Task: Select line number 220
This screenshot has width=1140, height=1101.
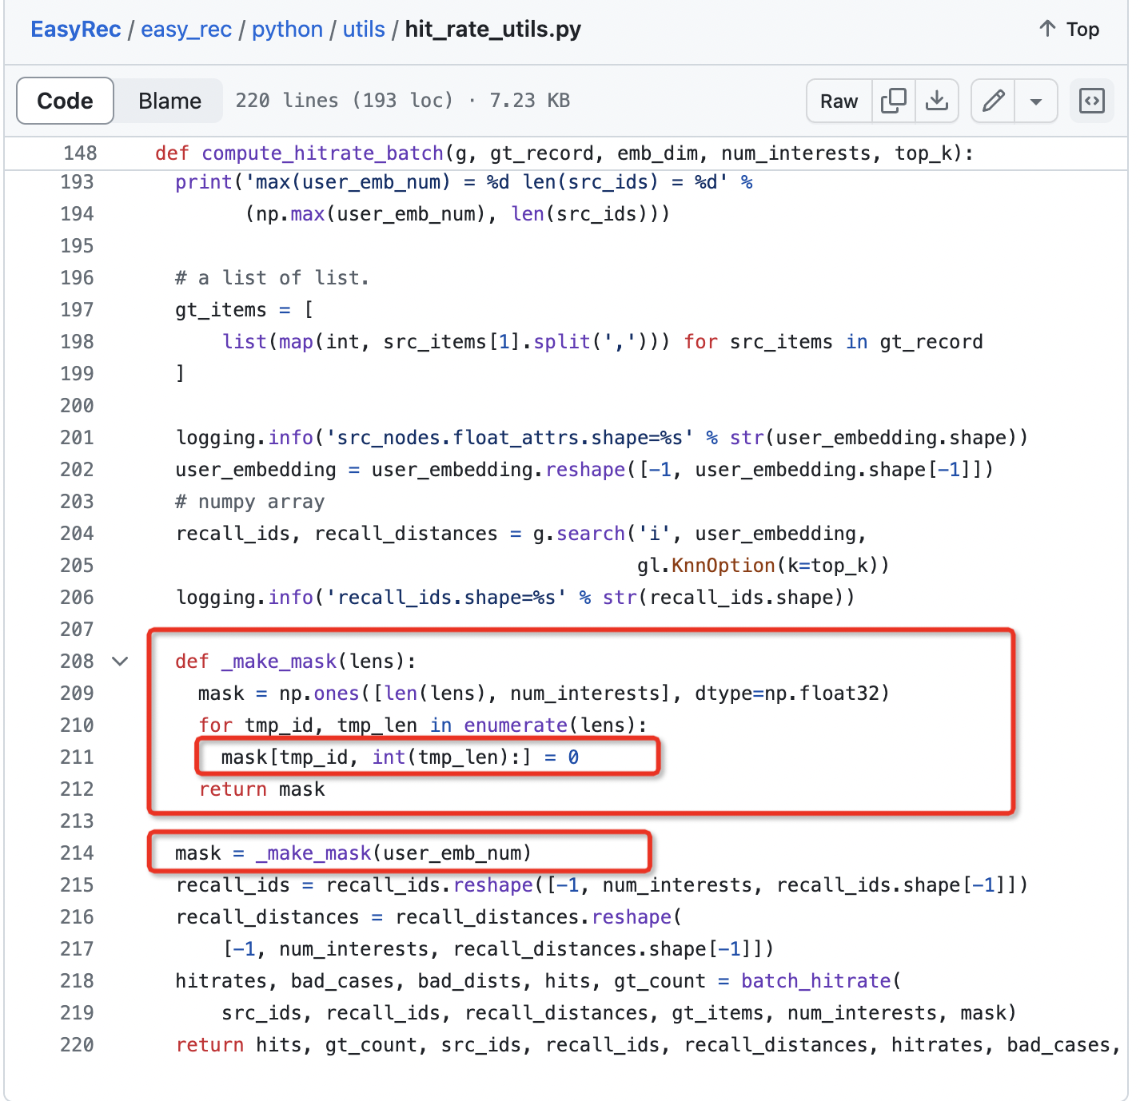Action: 78,1045
